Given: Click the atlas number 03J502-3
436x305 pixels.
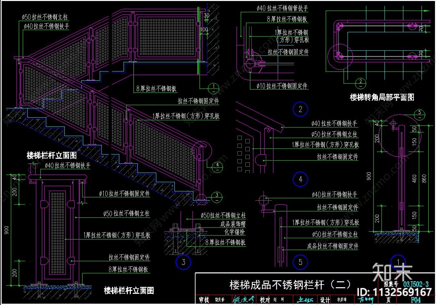Looking at the screenshot, I should coord(416,284).
